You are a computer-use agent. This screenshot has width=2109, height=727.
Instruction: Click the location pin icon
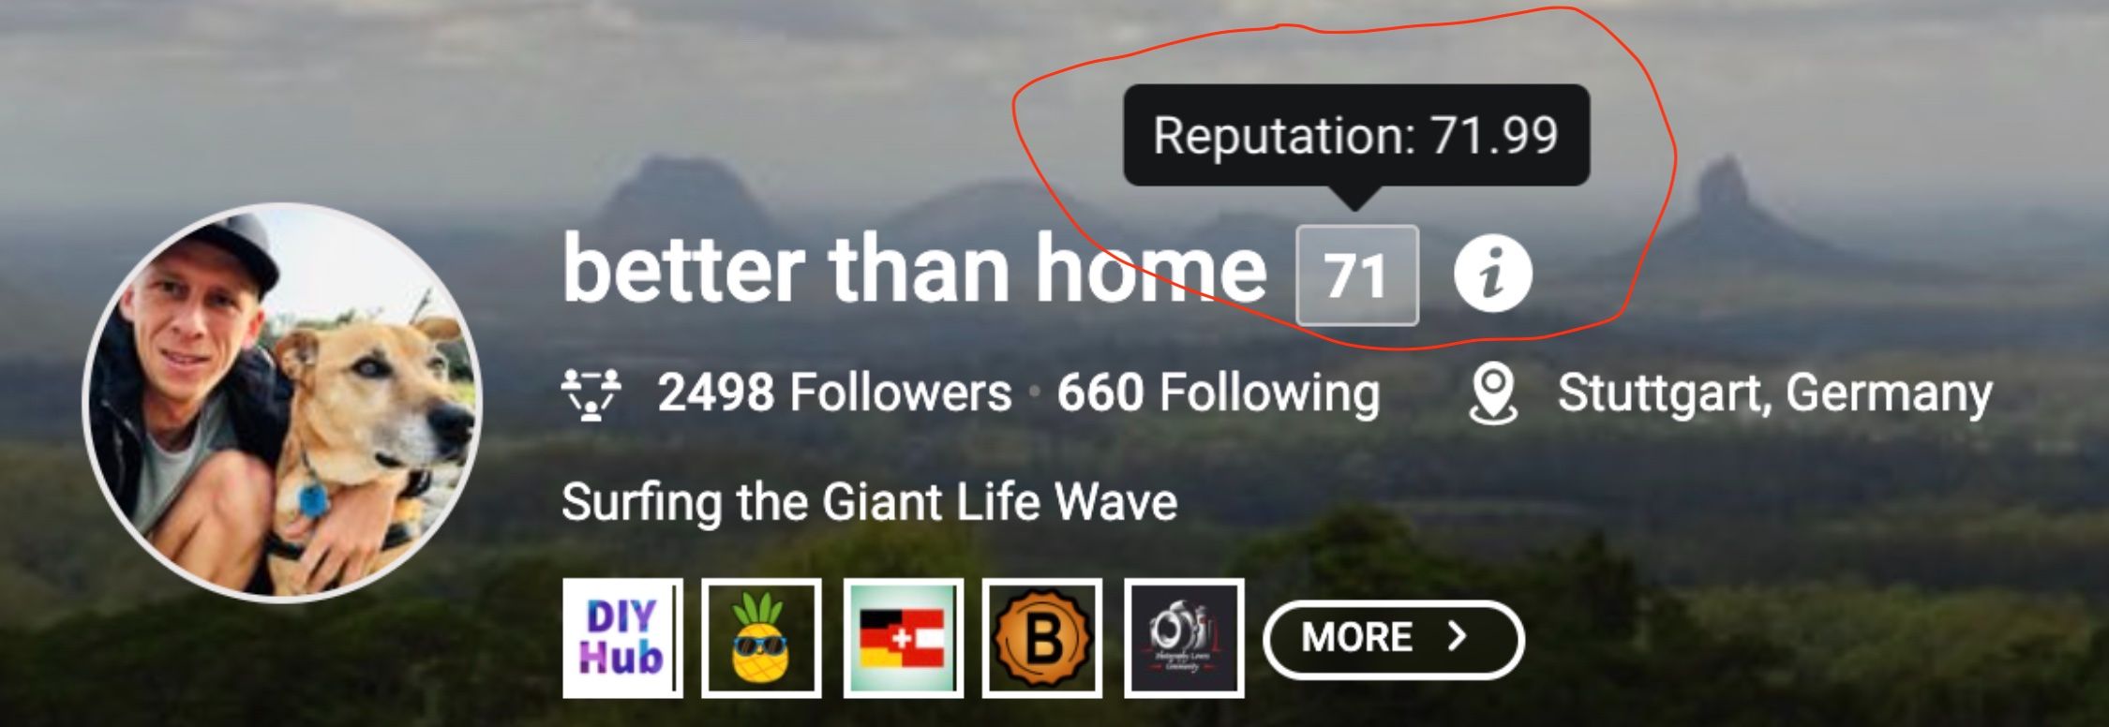1493,394
